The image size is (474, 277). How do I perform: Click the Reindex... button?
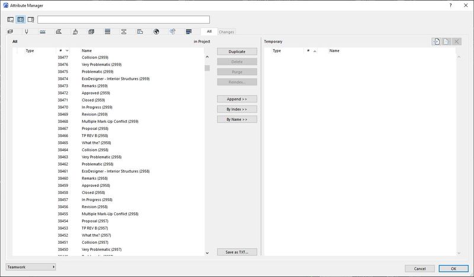[237, 82]
